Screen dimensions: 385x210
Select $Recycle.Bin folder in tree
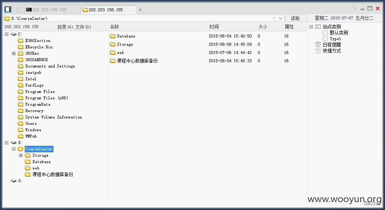(x=39, y=47)
